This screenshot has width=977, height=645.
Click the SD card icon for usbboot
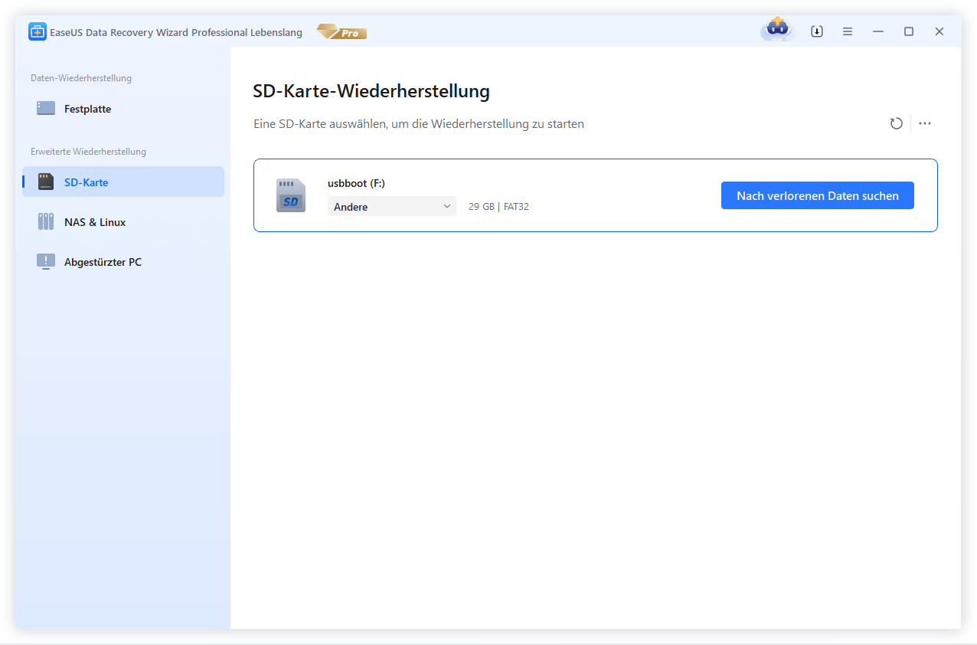coord(291,195)
